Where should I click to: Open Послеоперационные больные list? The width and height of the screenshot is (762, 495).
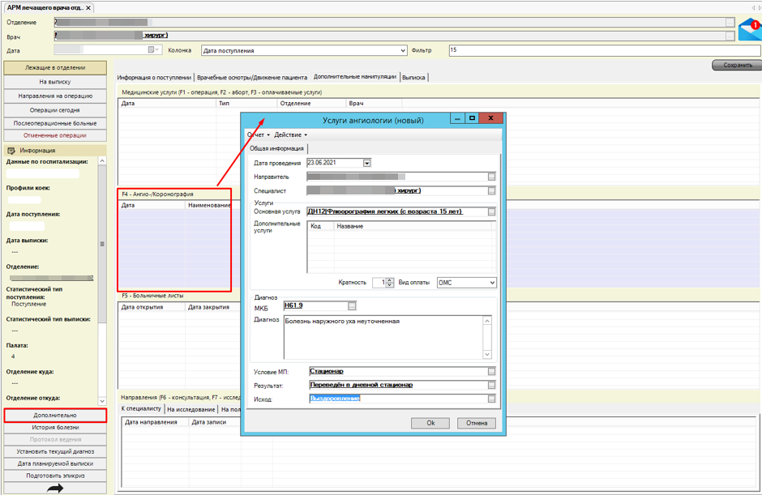(55, 123)
